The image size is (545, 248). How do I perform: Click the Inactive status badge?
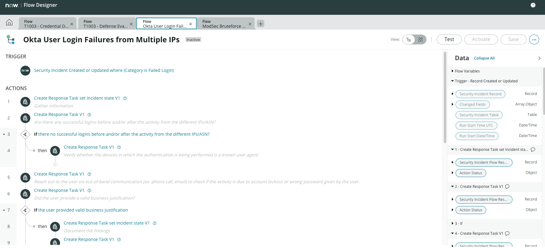[x=193, y=40]
